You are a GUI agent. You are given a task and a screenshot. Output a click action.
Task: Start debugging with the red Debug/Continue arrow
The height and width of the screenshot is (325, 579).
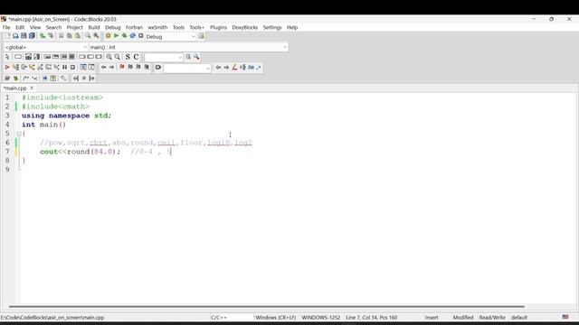(7, 67)
